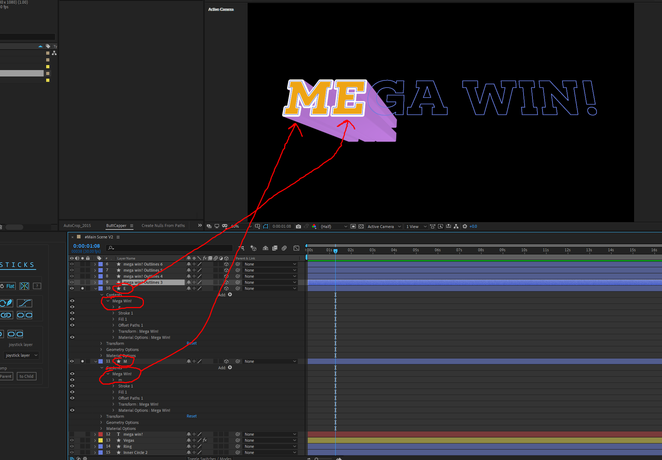The image size is (662, 460).
Task: Click the Joysticks mirror icon button
Action: (x=24, y=286)
